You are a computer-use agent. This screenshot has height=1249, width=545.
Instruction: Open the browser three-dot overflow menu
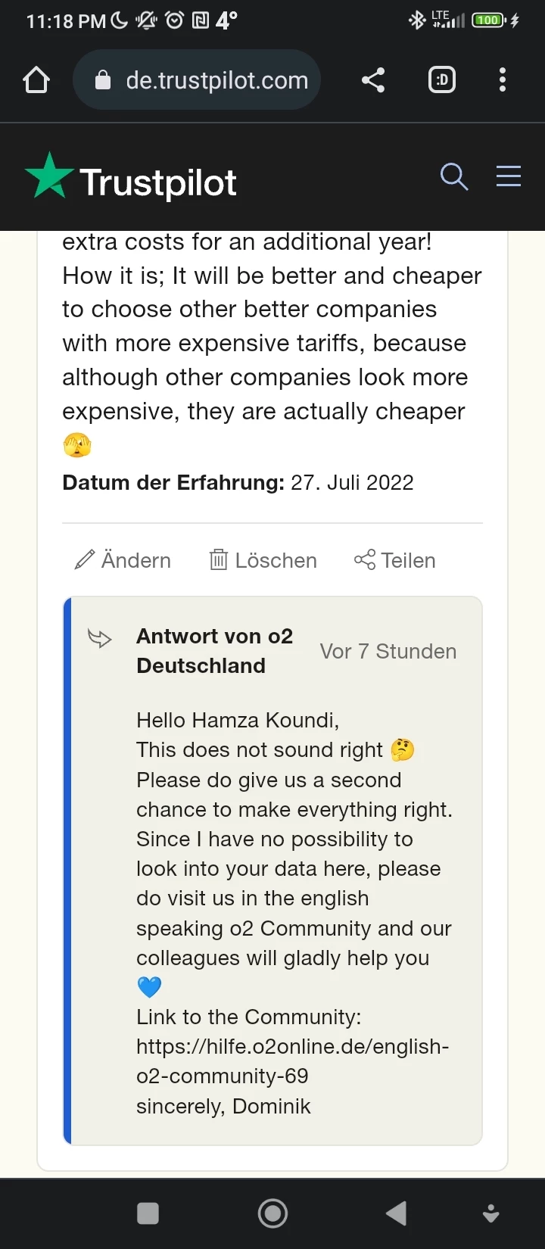click(503, 79)
